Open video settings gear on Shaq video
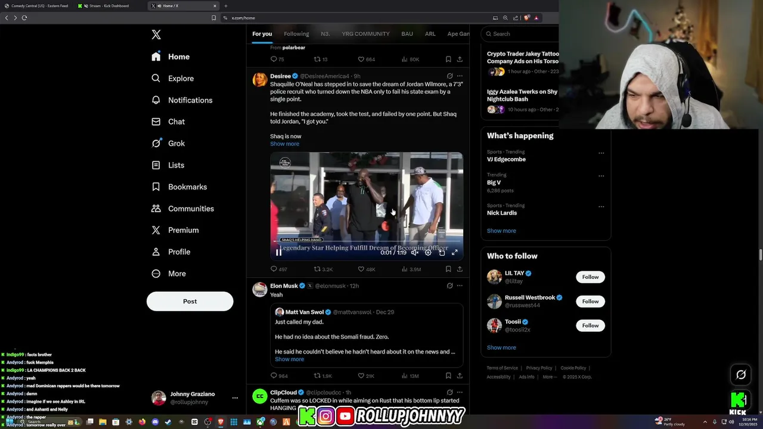 [428, 253]
